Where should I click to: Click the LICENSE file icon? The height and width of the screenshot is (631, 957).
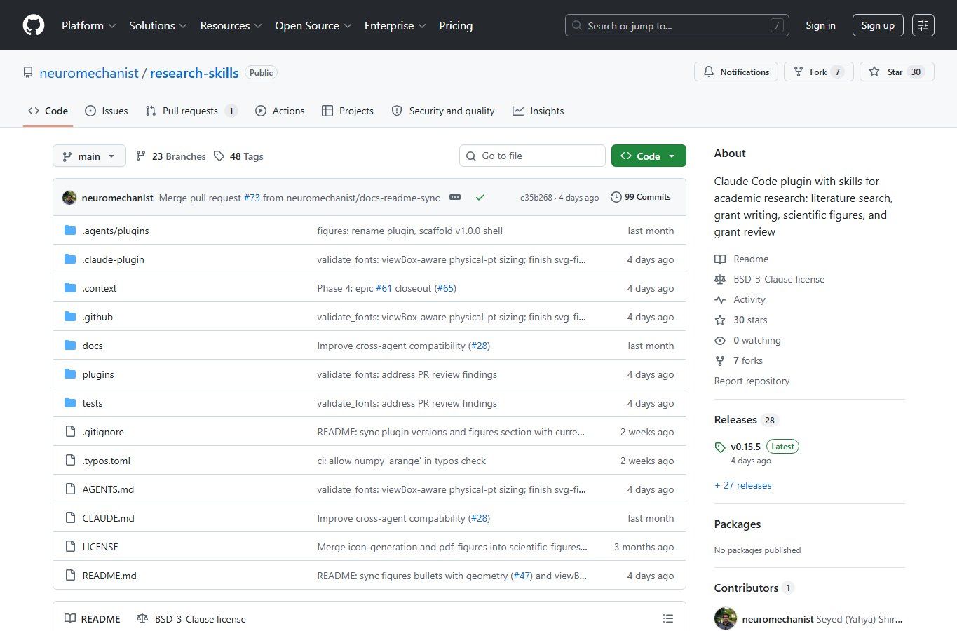[70, 547]
